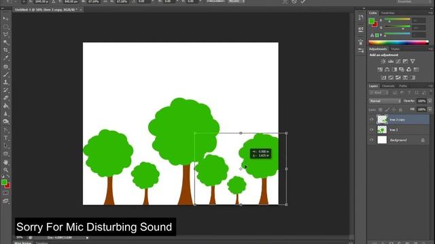Viewport: 435px width, 244px height.
Task: Open the status bar info arrow
Action: coord(87,238)
